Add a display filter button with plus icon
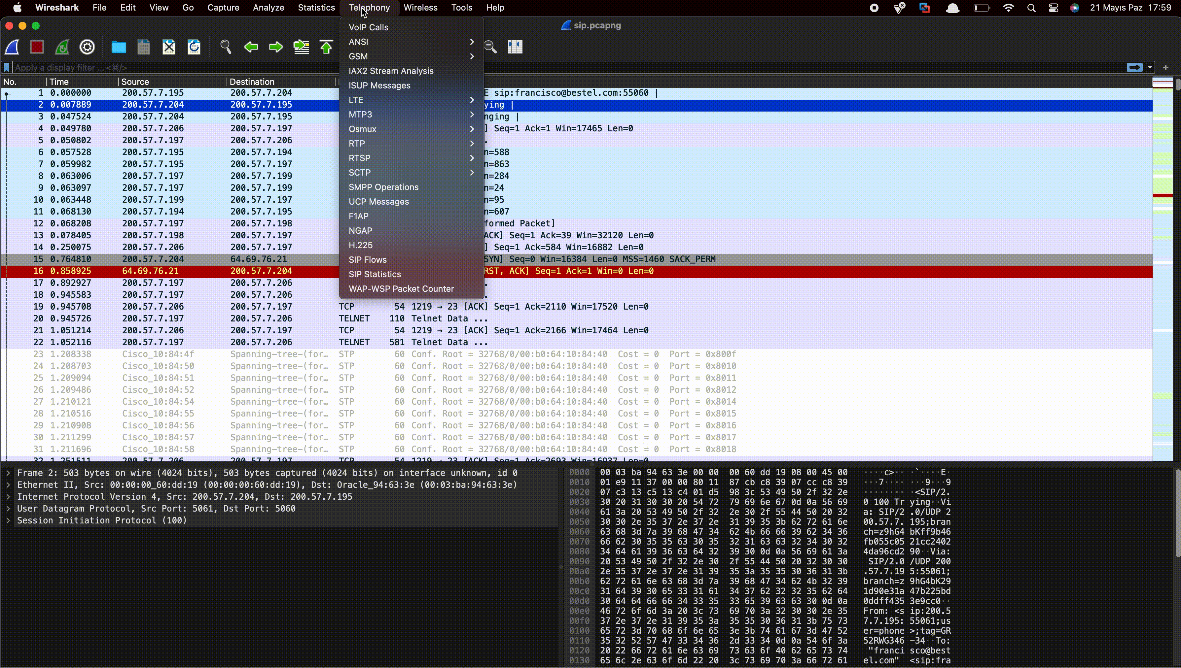Image resolution: width=1181 pixels, height=668 pixels. (1166, 67)
